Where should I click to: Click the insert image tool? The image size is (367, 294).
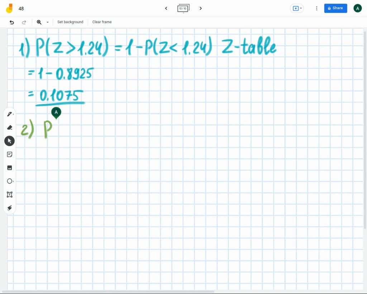[x=9, y=167]
